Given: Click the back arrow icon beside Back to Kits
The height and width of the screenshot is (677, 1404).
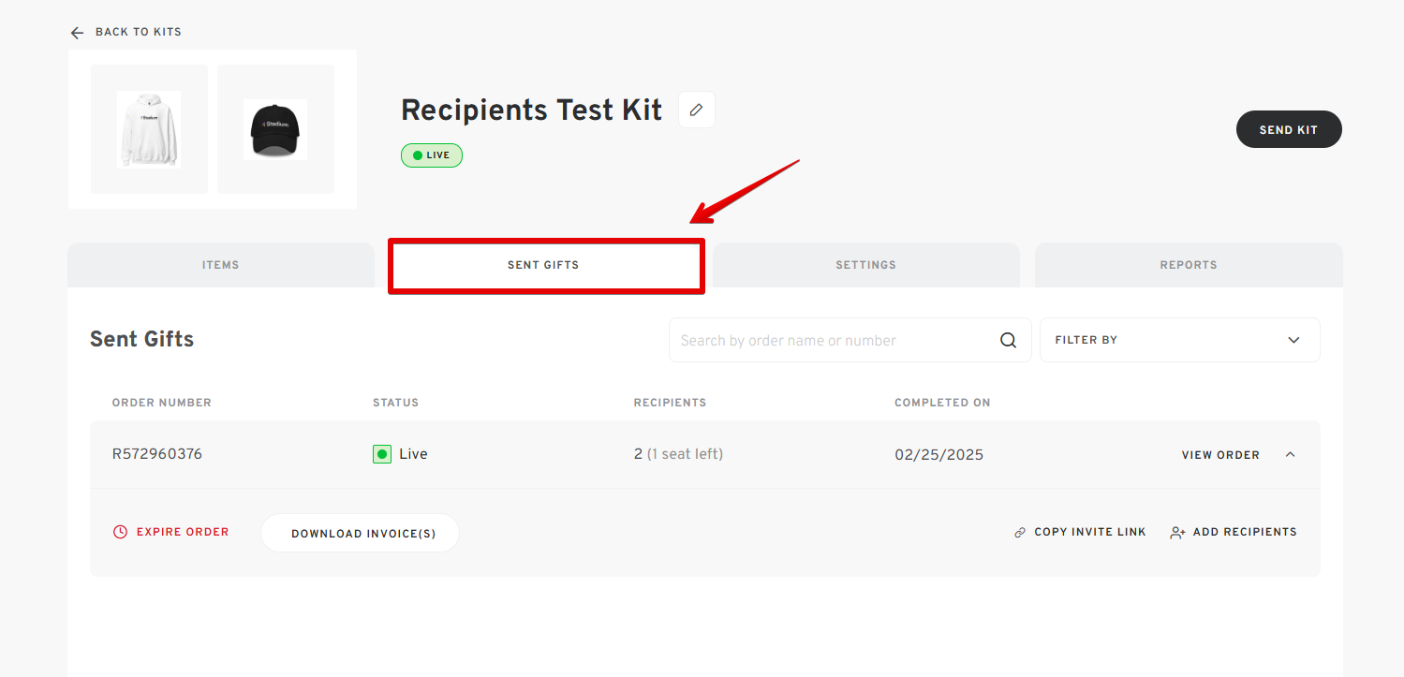Looking at the screenshot, I should (77, 33).
